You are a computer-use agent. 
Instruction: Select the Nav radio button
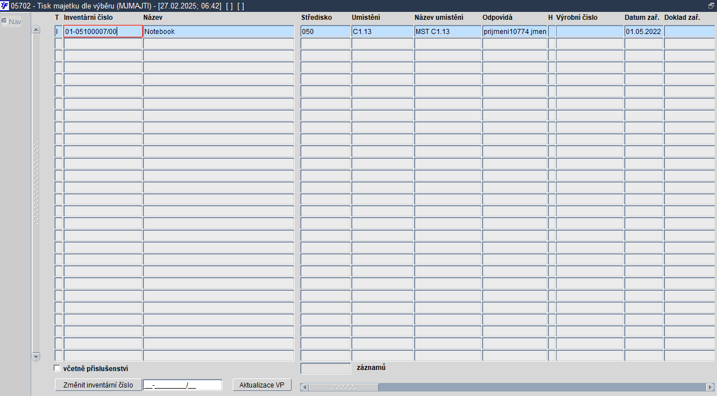[x=5, y=22]
